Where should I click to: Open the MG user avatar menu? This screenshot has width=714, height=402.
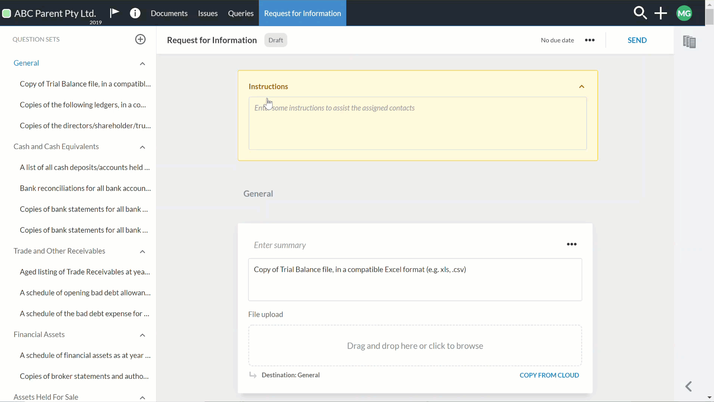coord(684,13)
